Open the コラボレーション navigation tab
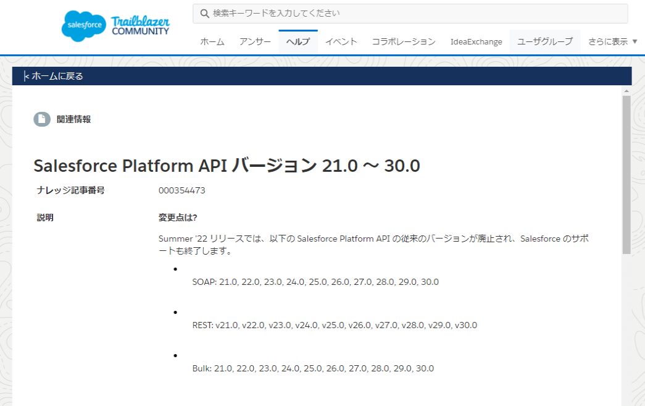The height and width of the screenshot is (406, 645). coord(404,41)
